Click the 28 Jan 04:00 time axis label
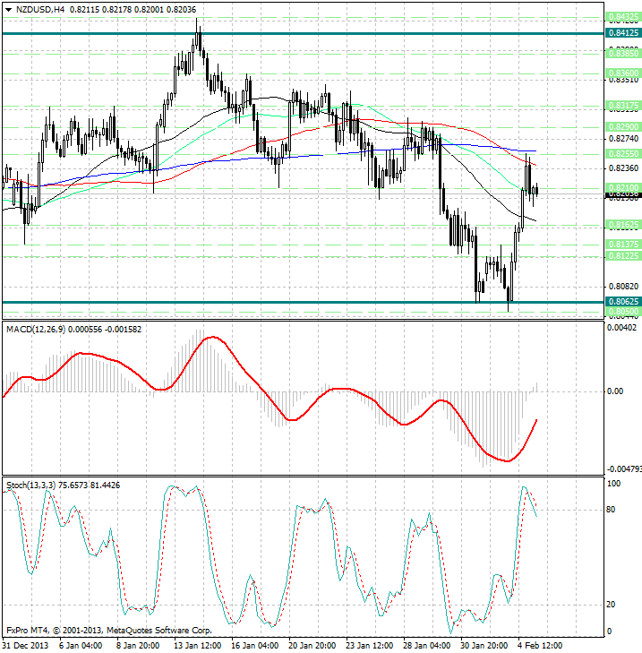Image resolution: width=642 pixels, height=653 pixels. tap(427, 646)
